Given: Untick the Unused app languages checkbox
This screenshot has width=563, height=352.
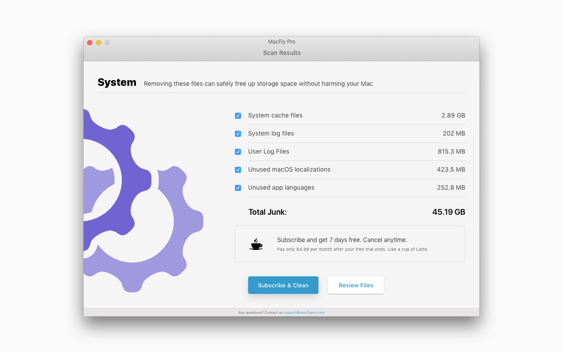Looking at the screenshot, I should tap(238, 188).
